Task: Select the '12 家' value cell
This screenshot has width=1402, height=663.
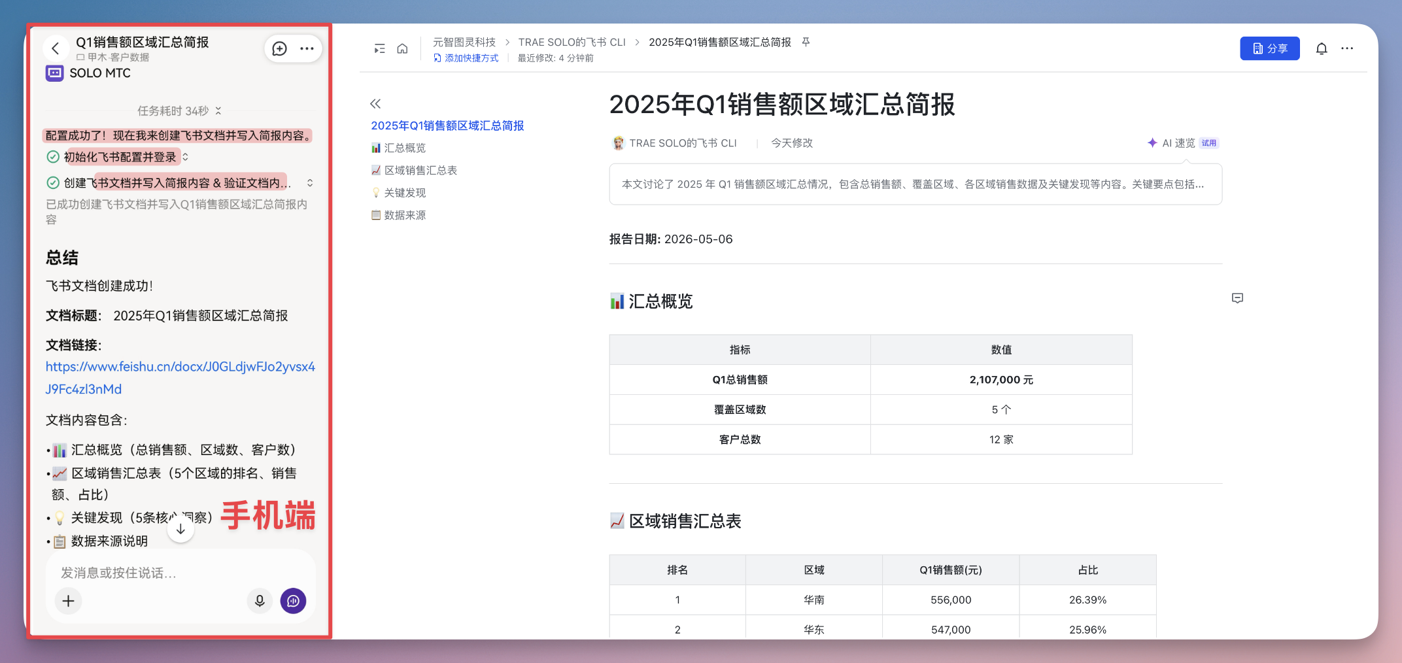Action: (x=1001, y=439)
